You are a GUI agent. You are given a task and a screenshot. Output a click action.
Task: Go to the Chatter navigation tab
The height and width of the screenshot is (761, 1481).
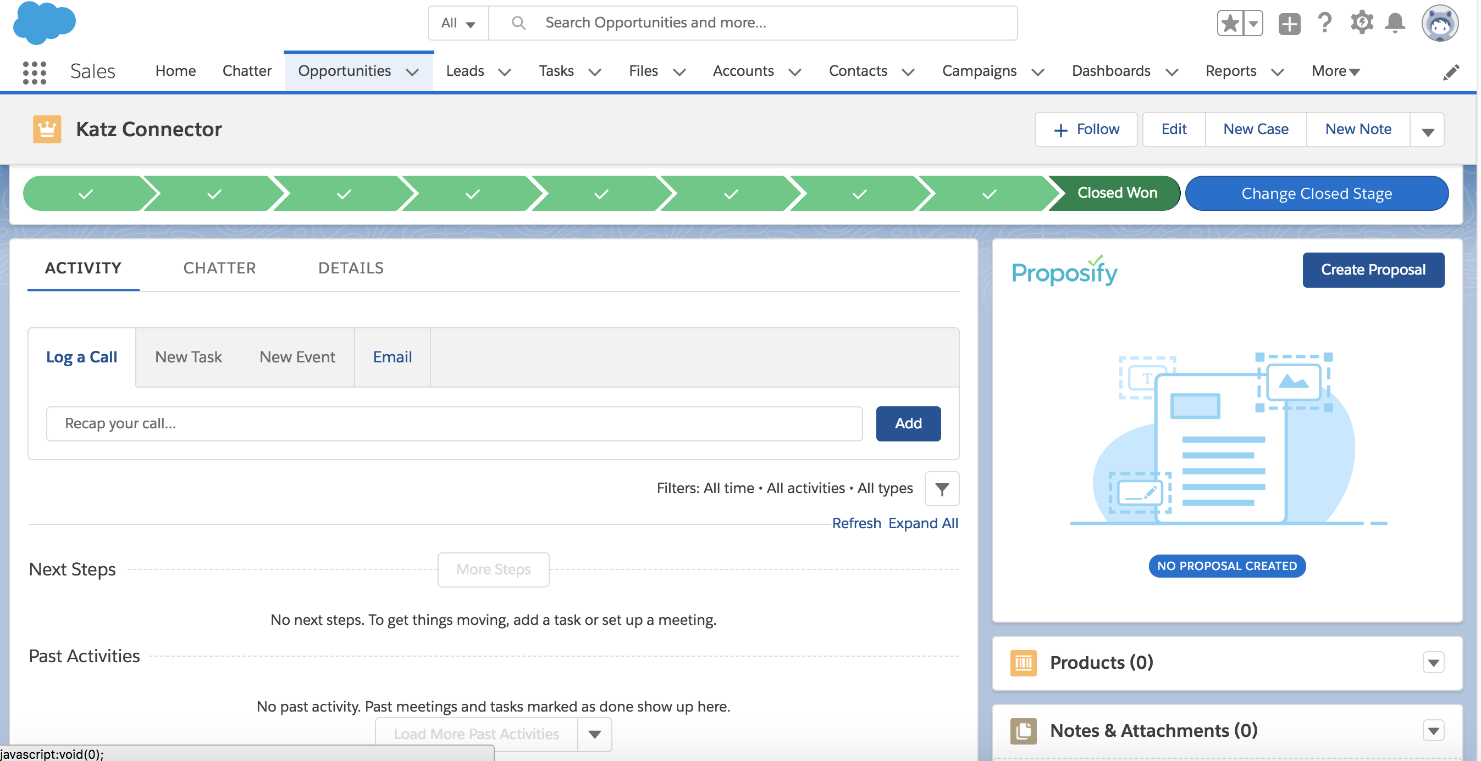[x=247, y=71]
